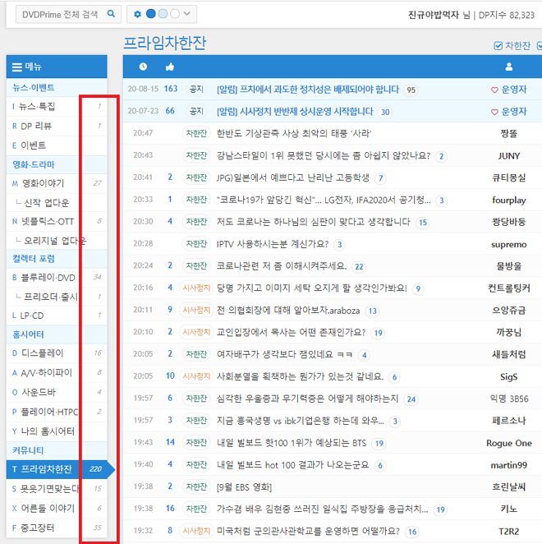The height and width of the screenshot is (544, 542).
Task: Click 시사정치 tag on 20:16 post
Action: pyautogui.click(x=196, y=288)
